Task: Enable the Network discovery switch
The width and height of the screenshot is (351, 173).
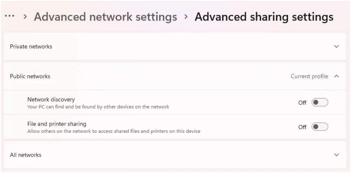Action: tap(319, 102)
